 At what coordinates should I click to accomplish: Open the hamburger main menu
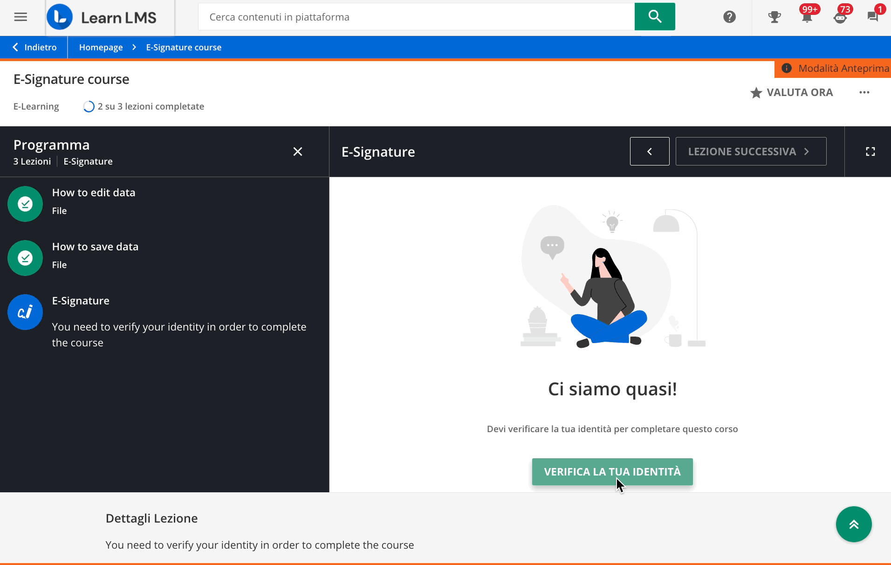click(x=21, y=17)
